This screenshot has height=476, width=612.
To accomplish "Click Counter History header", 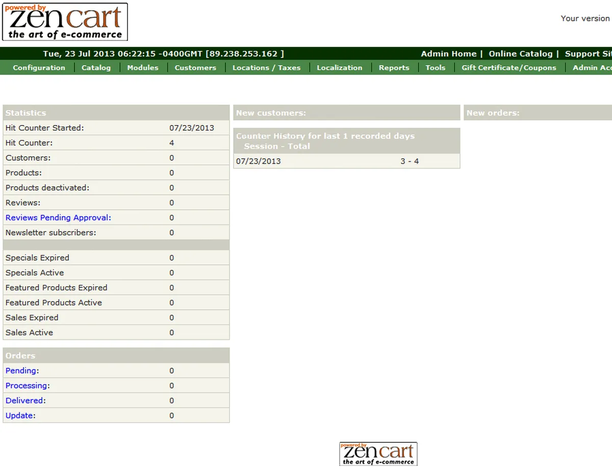I will pos(347,141).
